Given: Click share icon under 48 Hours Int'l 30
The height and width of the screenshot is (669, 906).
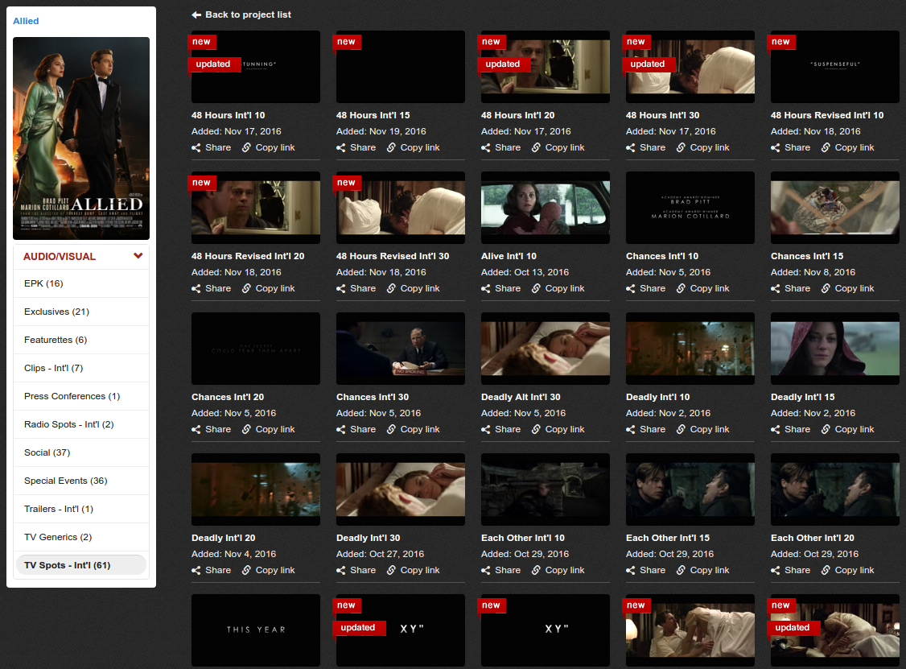Looking at the screenshot, I should (x=630, y=148).
